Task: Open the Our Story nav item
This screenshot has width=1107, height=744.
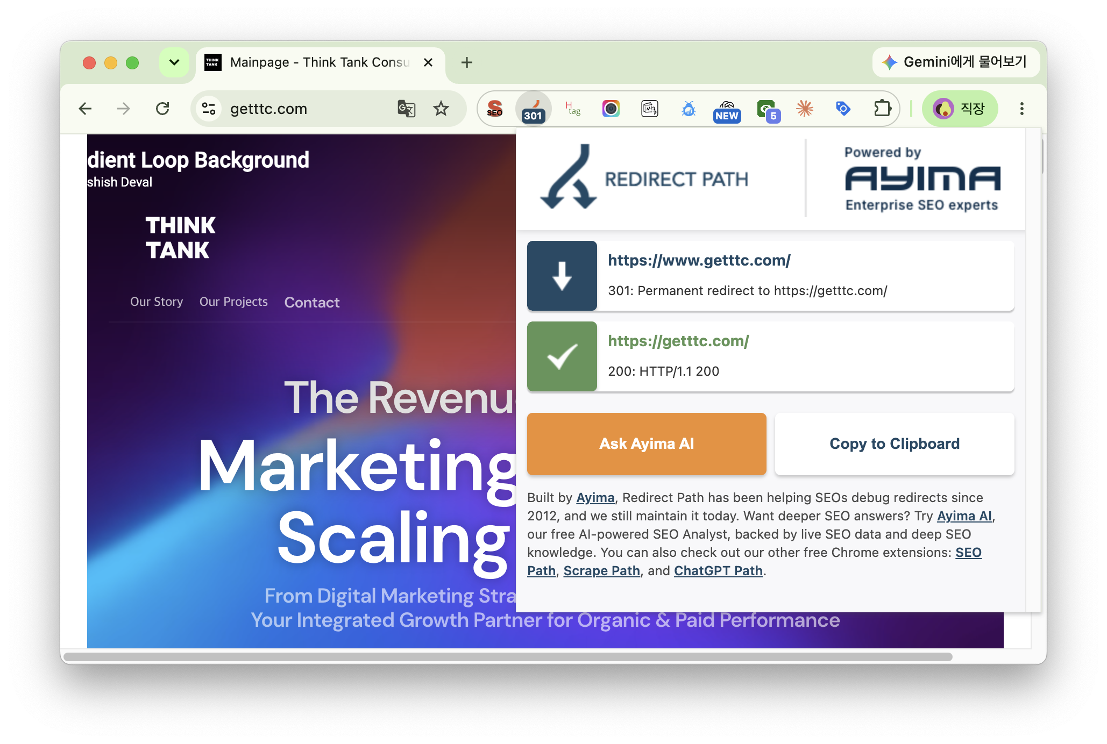Action: point(157,302)
